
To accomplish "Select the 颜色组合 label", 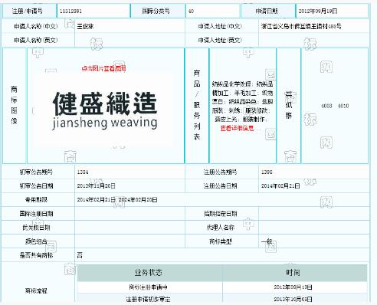I will coord(36,241).
